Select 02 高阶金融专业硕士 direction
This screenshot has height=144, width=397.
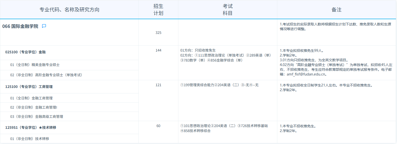tap(46, 75)
